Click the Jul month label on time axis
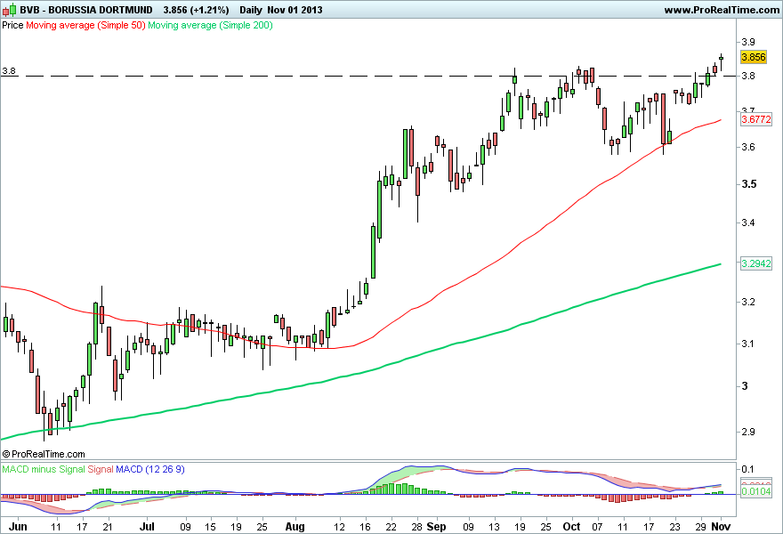The height and width of the screenshot is (534, 783). click(147, 527)
